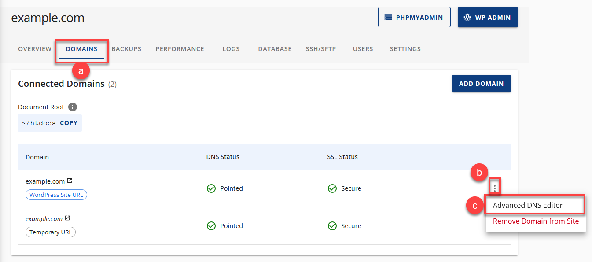Open WP ADMIN
The image size is (592, 262).
pyautogui.click(x=488, y=17)
